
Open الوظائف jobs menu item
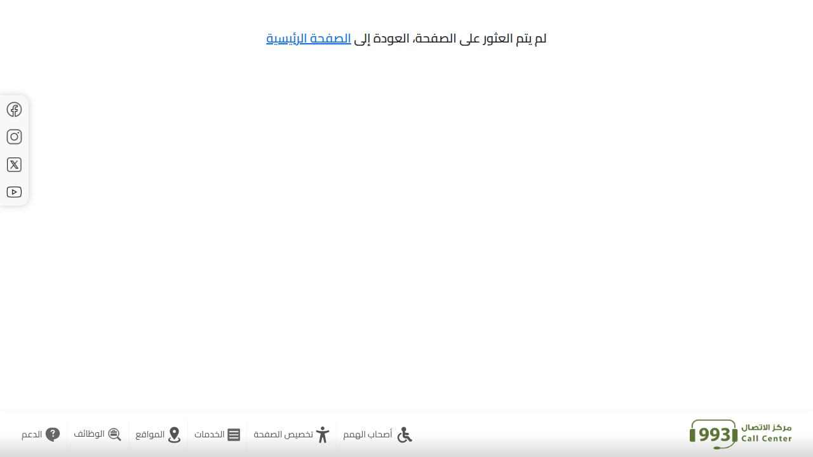click(x=89, y=434)
